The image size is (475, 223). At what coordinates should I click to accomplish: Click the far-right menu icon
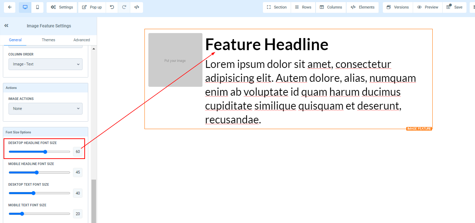click(x=472, y=7)
